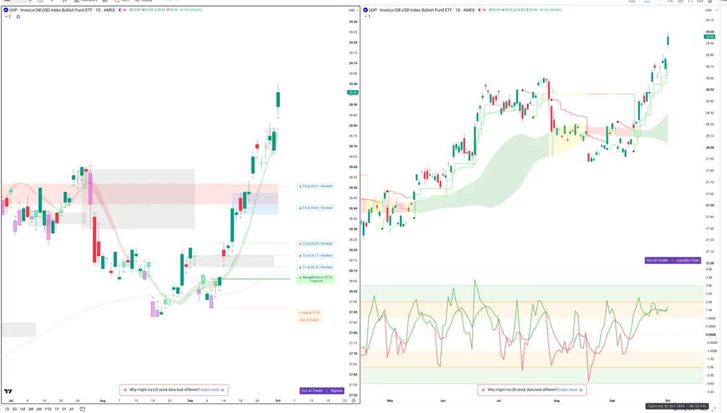Click the UUP logo icon on left chart
Image resolution: width=727 pixels, height=413 pixels.
pos(5,10)
